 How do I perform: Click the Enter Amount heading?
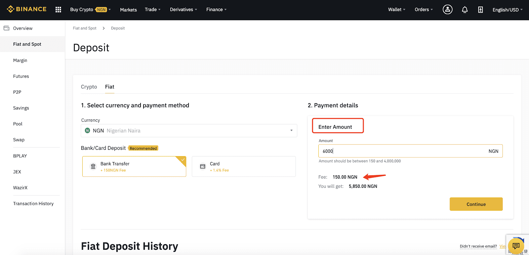[x=335, y=127]
